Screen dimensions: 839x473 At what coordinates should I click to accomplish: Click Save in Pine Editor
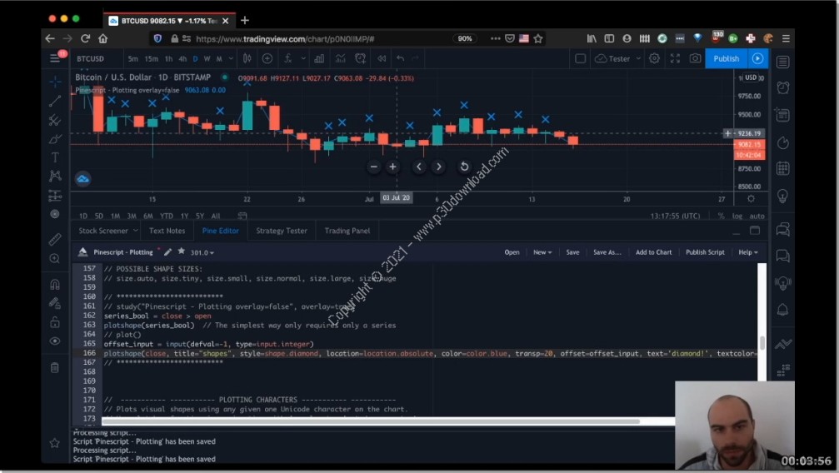(572, 252)
